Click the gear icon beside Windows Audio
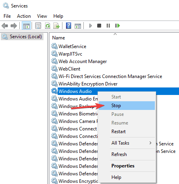The height and width of the screenshot is (184, 179). [x=55, y=91]
